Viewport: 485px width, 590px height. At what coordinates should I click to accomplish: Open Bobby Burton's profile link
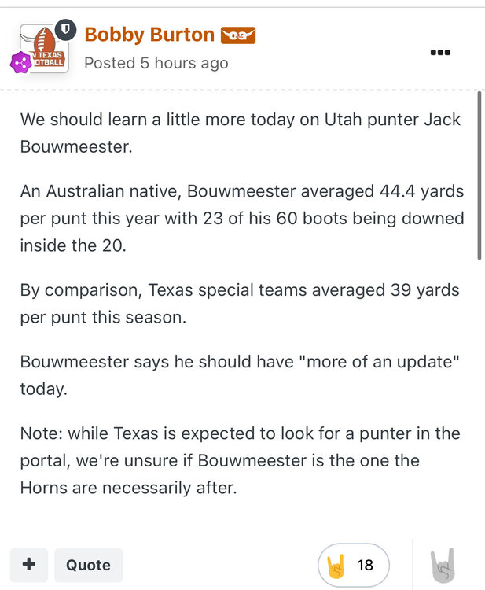(x=149, y=35)
